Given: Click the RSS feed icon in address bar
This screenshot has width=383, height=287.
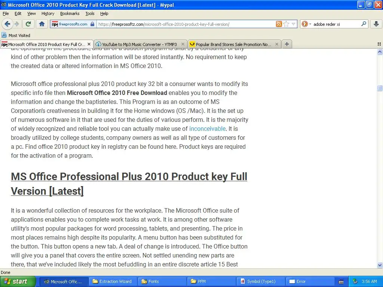Looking at the screenshot, I should (279, 24).
